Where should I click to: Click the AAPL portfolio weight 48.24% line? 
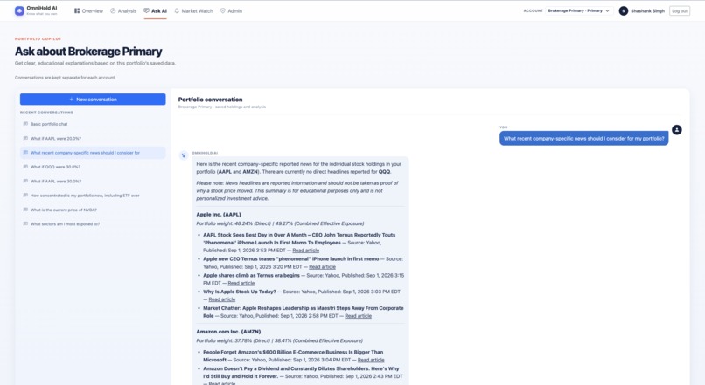[280, 223]
